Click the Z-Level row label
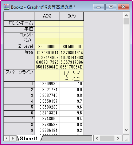The height and width of the screenshot is (145, 133). click(19, 47)
